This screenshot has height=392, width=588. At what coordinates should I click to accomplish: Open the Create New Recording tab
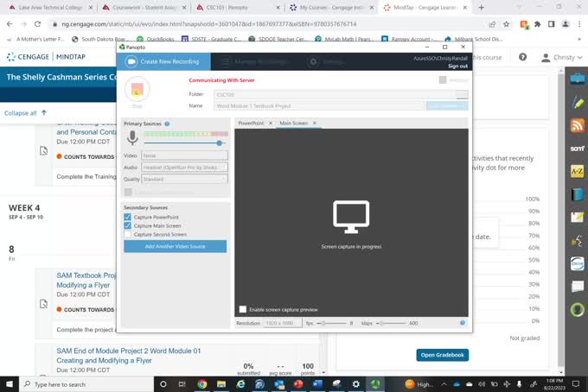[163, 61]
